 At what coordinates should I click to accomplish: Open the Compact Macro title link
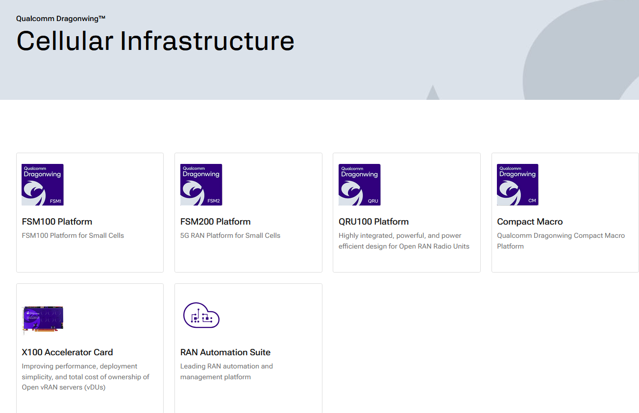[530, 222]
